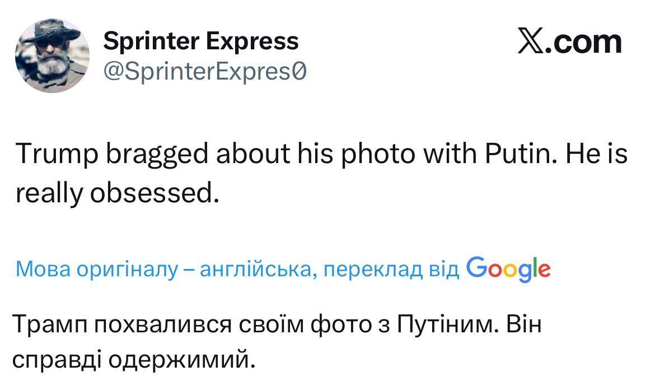Click the "Мова оригіналу" translation notice
Viewport: 655px width, 385px height.
96,270
